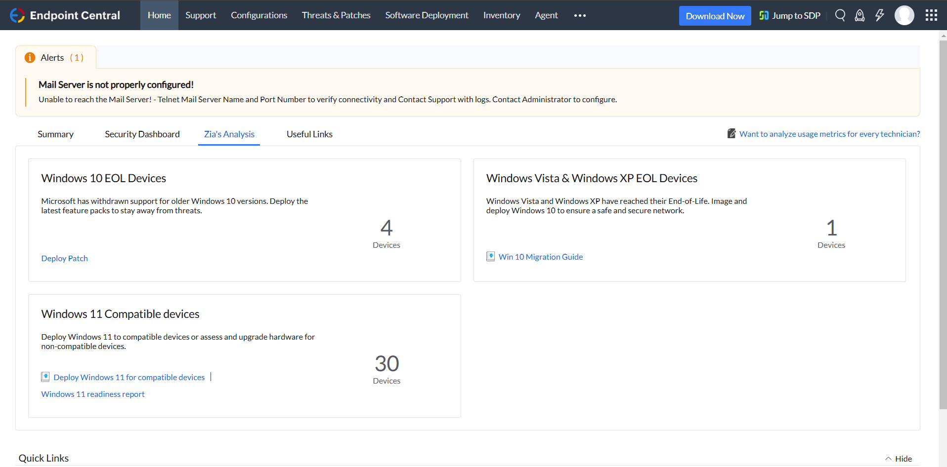Select the Summary tab
Screen dimensions: 947x467
[x=55, y=134]
